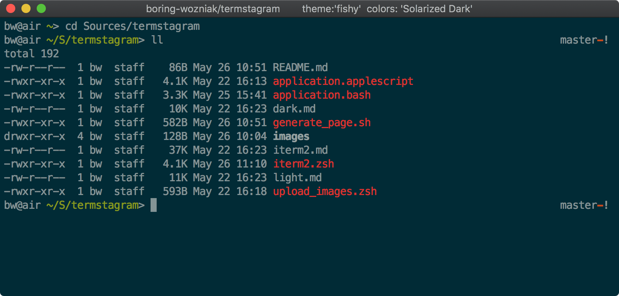Screen dimensions: 619x296
Task: Click the 'cd Sources/termstagram' command text
Action: point(132,26)
